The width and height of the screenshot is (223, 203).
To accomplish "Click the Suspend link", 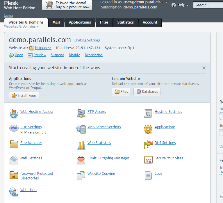I will point(58,55).
